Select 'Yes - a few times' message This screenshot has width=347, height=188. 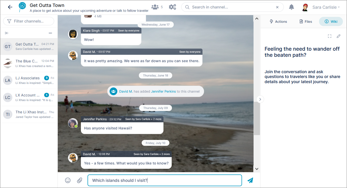coord(126,163)
